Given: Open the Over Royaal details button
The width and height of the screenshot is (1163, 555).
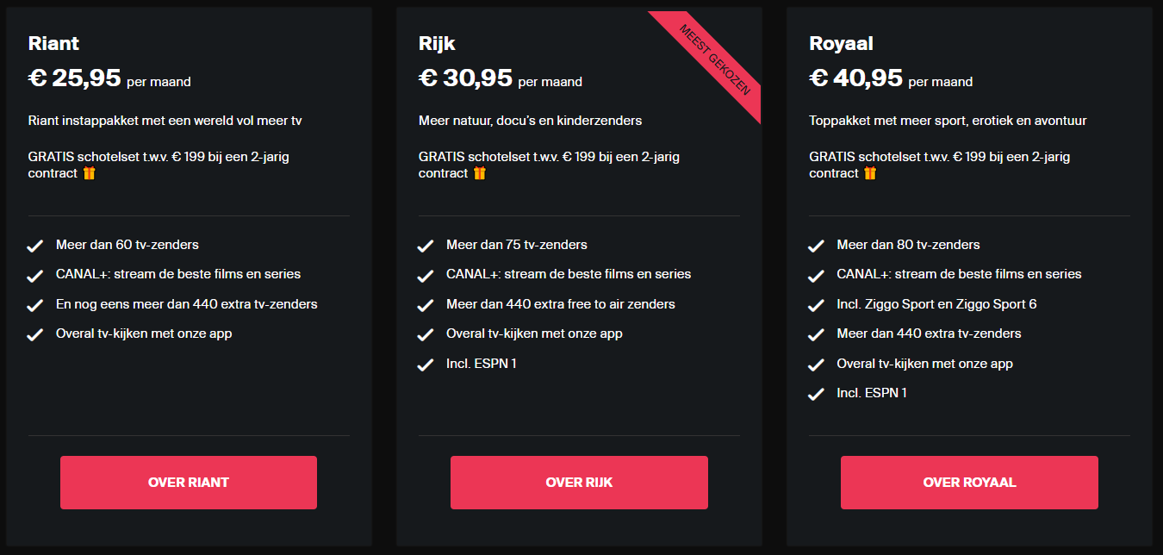Looking at the screenshot, I should coord(969,483).
